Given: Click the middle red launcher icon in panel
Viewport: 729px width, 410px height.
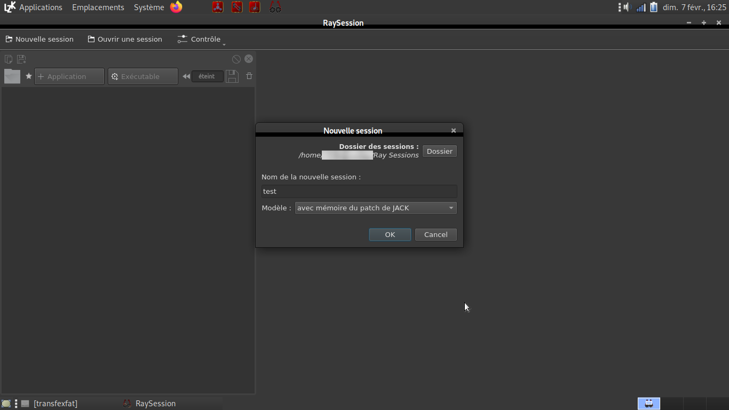Looking at the screenshot, I should (237, 7).
